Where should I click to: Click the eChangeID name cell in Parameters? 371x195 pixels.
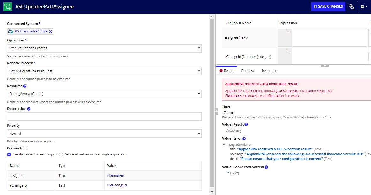[x=32, y=185]
